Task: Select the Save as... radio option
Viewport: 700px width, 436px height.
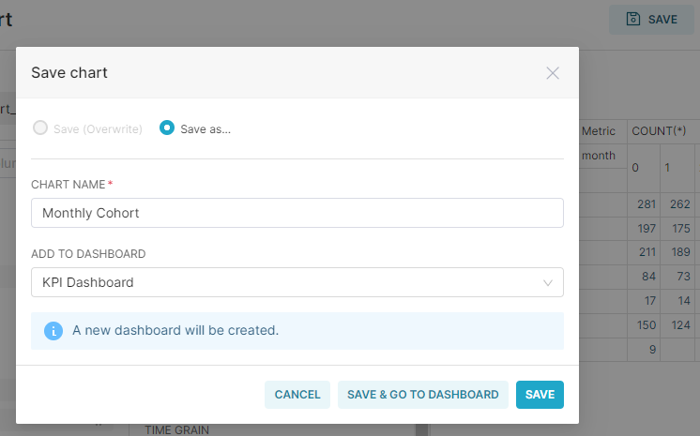Action: (167, 128)
